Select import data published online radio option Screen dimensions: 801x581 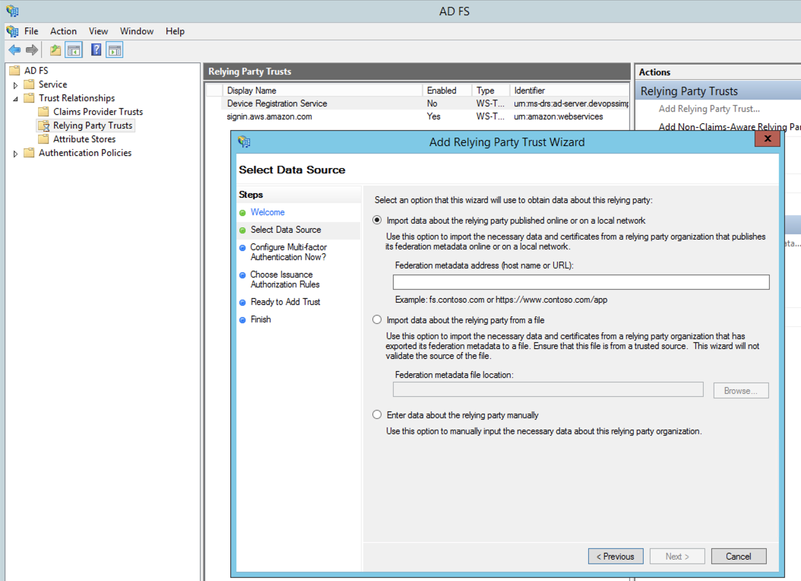click(x=377, y=221)
